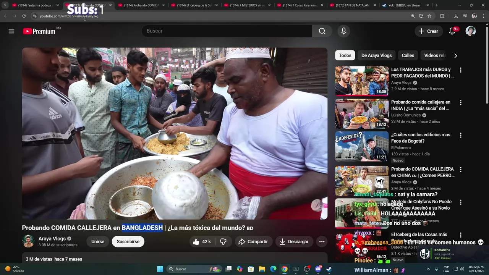Screen dimensions: 489x275
Task: Open Steam from the taskbar
Action: (329, 269)
